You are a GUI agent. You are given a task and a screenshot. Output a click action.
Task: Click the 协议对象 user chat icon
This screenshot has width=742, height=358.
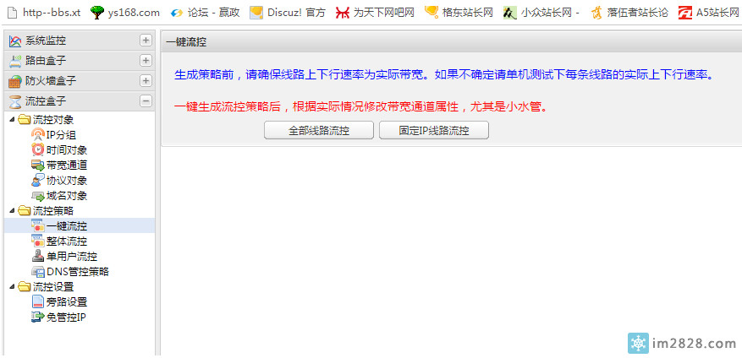38,181
